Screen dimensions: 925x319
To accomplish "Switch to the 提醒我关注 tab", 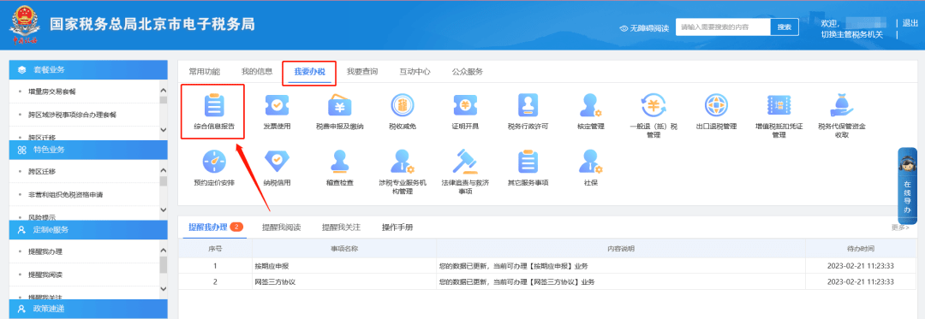I will [341, 227].
